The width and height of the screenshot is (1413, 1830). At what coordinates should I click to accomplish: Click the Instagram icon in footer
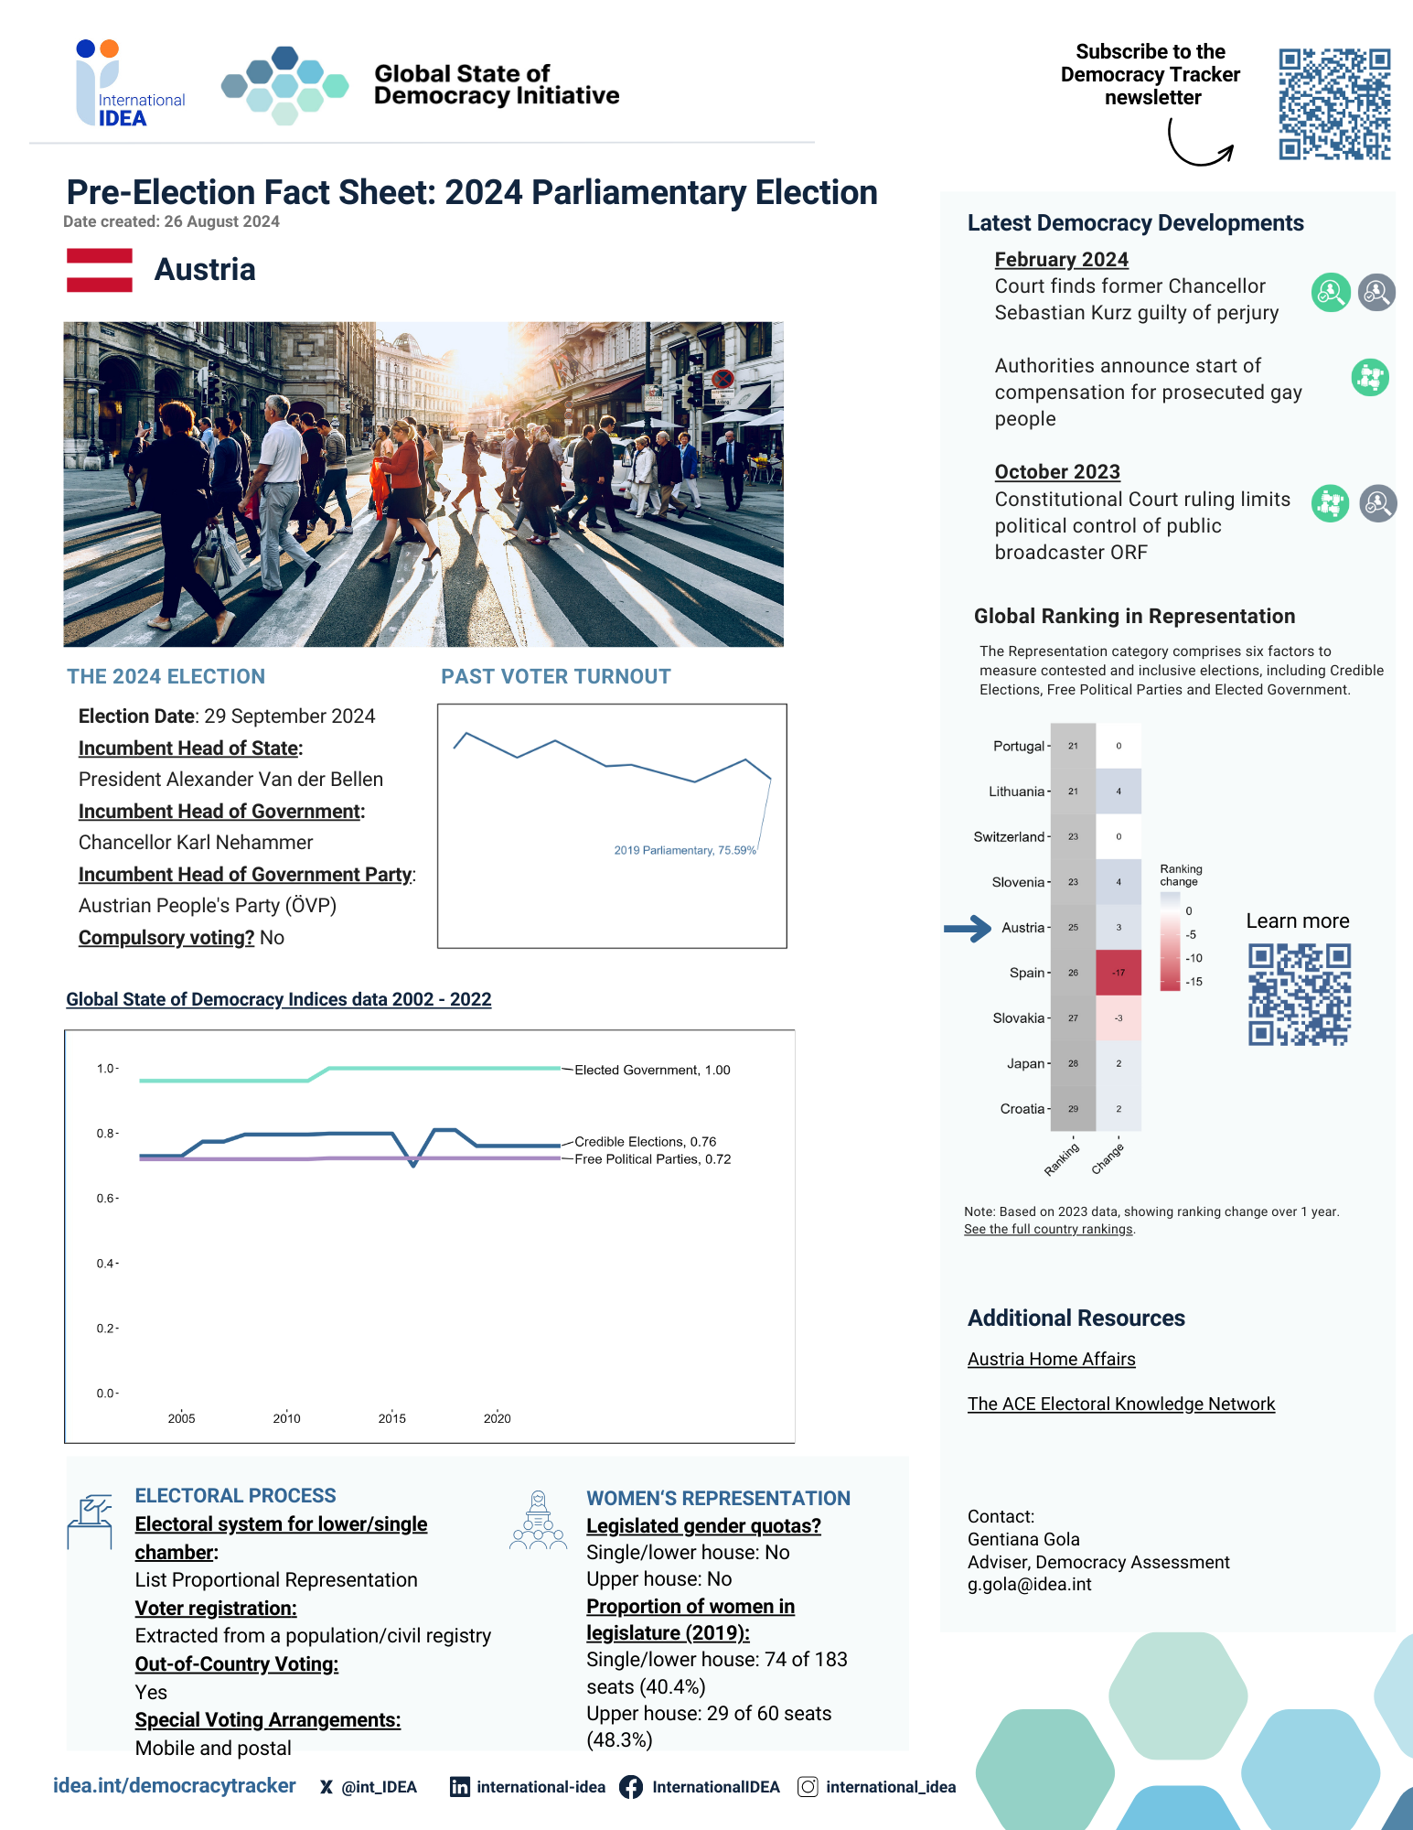(808, 1787)
